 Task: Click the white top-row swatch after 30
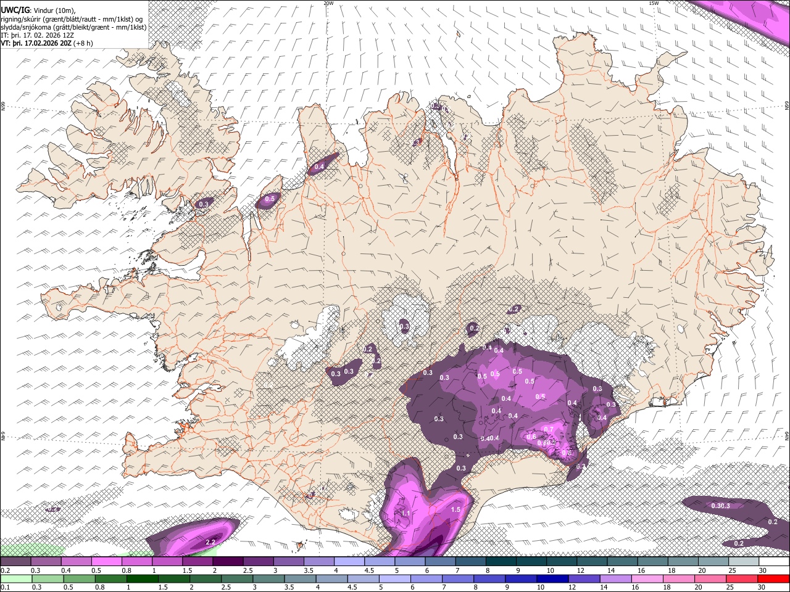[x=775, y=561]
